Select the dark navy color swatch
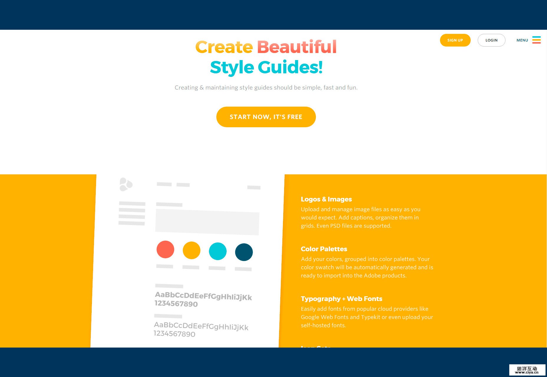The height and width of the screenshot is (377, 547). coord(244,252)
